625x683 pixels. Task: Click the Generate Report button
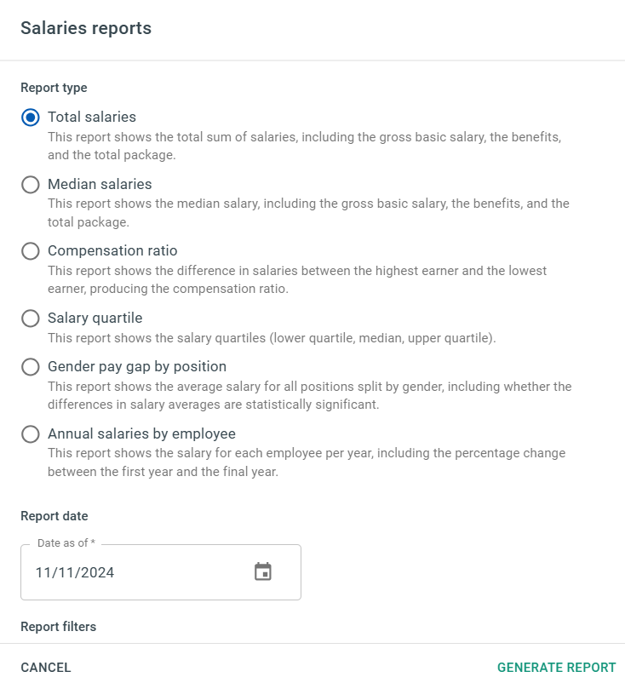click(557, 668)
